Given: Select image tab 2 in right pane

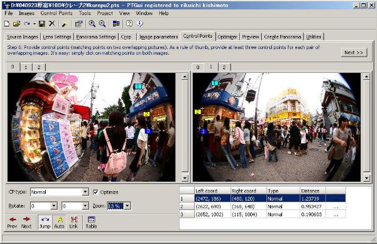Looking at the screenshot, I should tap(224, 67).
